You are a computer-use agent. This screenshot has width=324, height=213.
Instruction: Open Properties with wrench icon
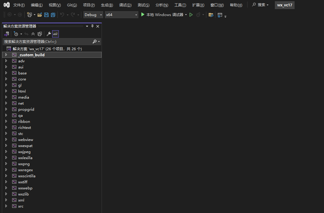pyautogui.click(x=49, y=34)
